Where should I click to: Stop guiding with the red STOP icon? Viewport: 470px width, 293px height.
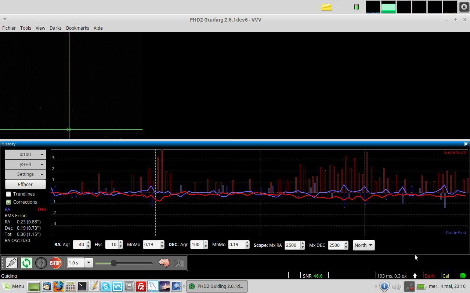(x=56, y=263)
